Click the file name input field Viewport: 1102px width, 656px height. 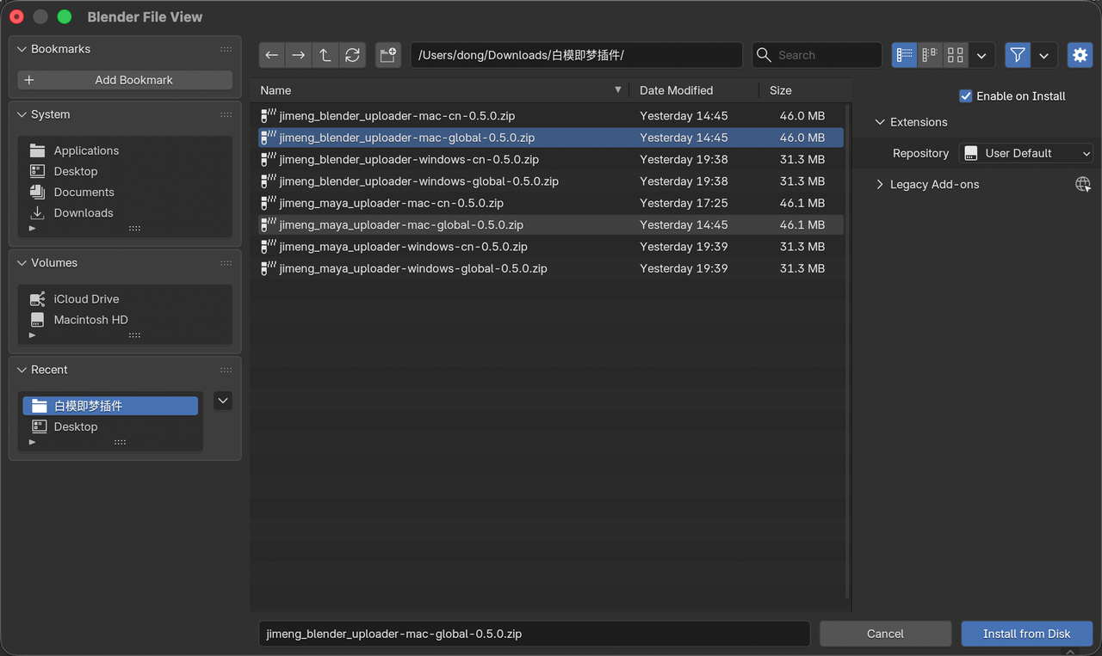coord(535,634)
